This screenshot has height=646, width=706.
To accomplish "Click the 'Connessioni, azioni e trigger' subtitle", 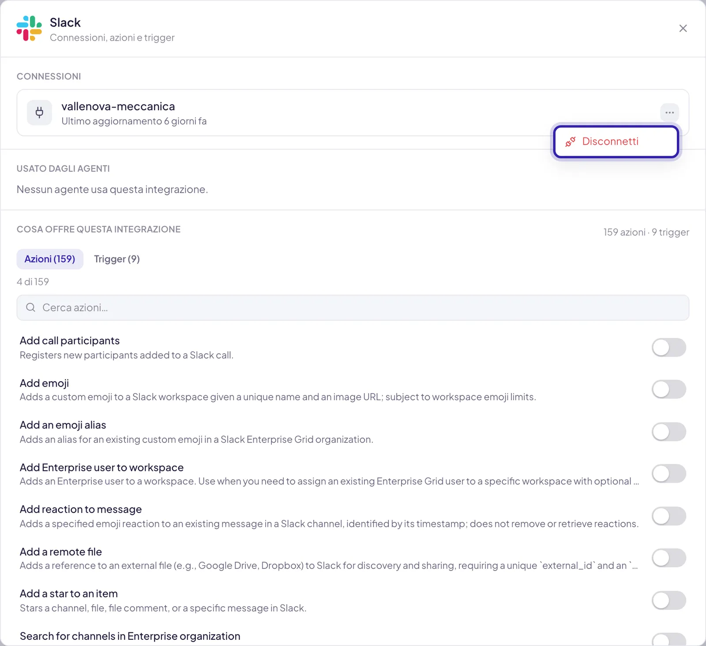I will (112, 38).
